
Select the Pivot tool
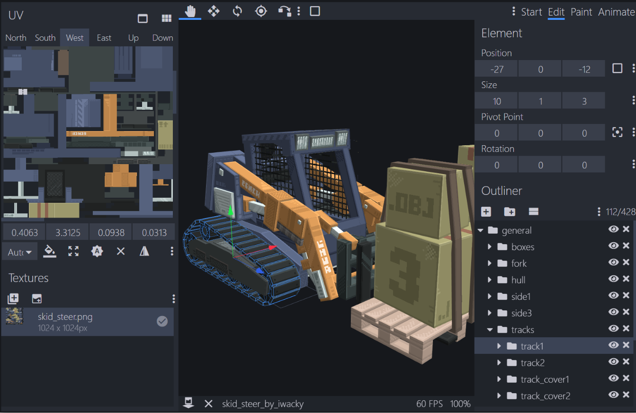261,11
